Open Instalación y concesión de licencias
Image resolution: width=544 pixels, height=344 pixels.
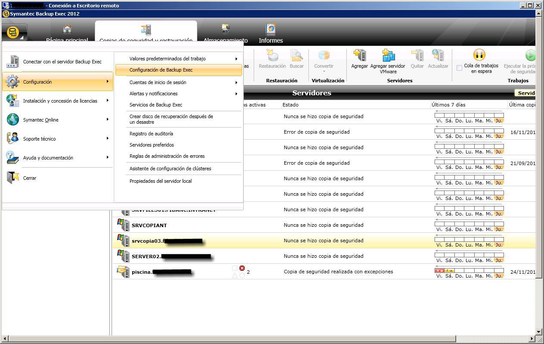(58, 101)
